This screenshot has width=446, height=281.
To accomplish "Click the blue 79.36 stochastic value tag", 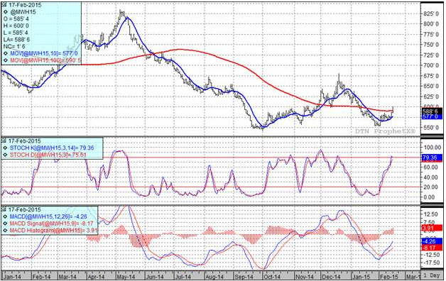I will [432, 158].
